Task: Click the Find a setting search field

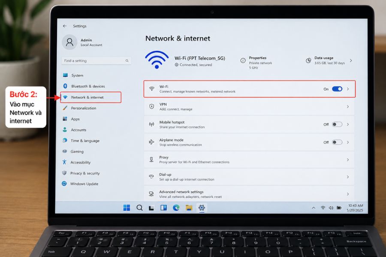Action: tap(96, 60)
